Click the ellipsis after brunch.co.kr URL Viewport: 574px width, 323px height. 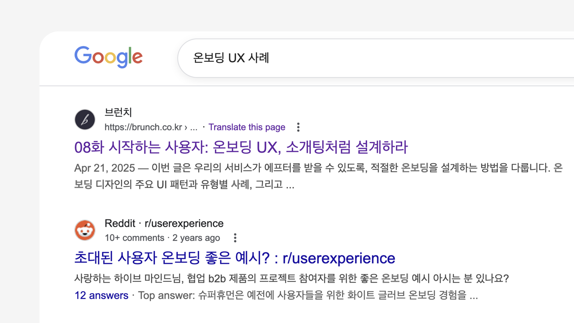tap(194, 128)
